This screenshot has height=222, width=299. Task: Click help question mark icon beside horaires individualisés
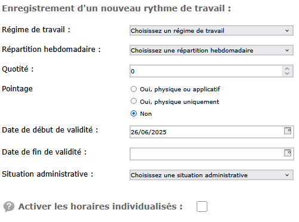9,206
